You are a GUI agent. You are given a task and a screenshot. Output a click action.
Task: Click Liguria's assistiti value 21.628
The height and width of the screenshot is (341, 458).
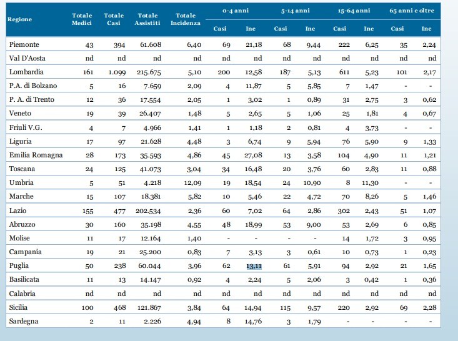click(151, 142)
